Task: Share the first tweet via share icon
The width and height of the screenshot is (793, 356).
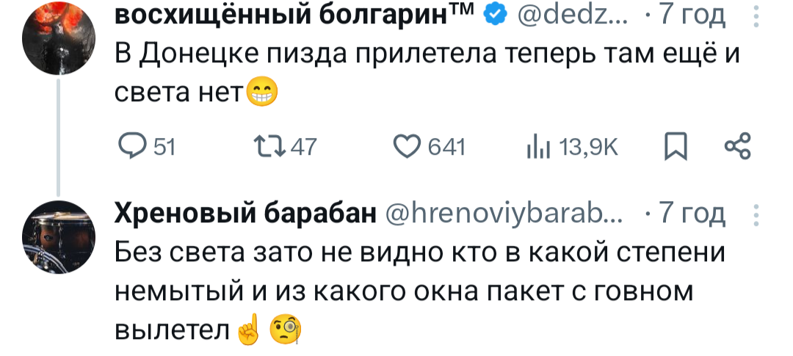Action: tap(738, 147)
